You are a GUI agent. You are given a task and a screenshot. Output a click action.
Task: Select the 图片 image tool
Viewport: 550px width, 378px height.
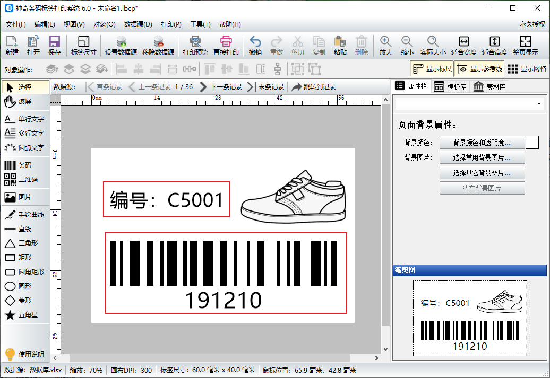click(25, 197)
